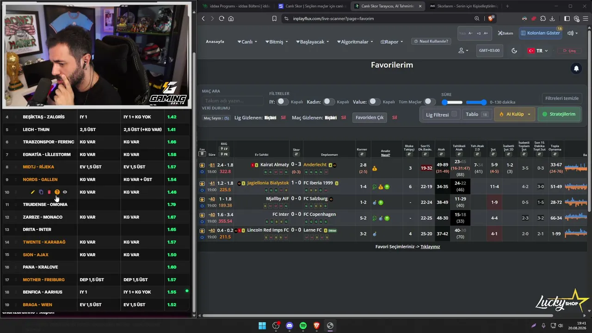The height and width of the screenshot is (333, 592).
Task: Expand the Rapor menu dropdown
Action: pyautogui.click(x=392, y=42)
